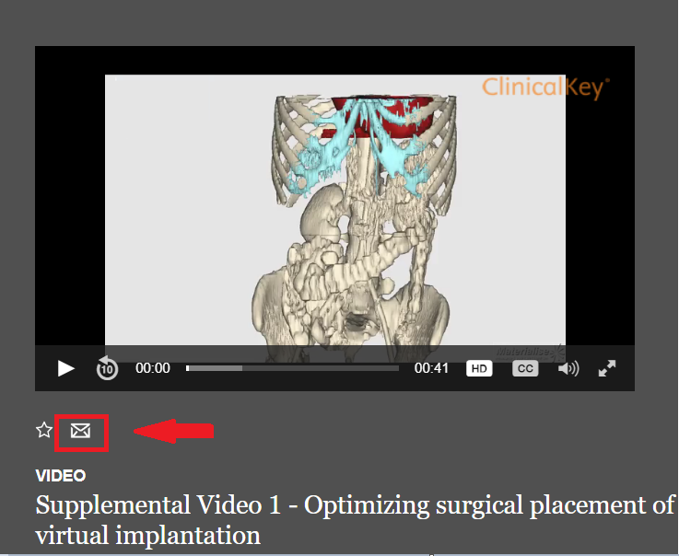Click the playhead at the seek bar start

pyautogui.click(x=188, y=368)
